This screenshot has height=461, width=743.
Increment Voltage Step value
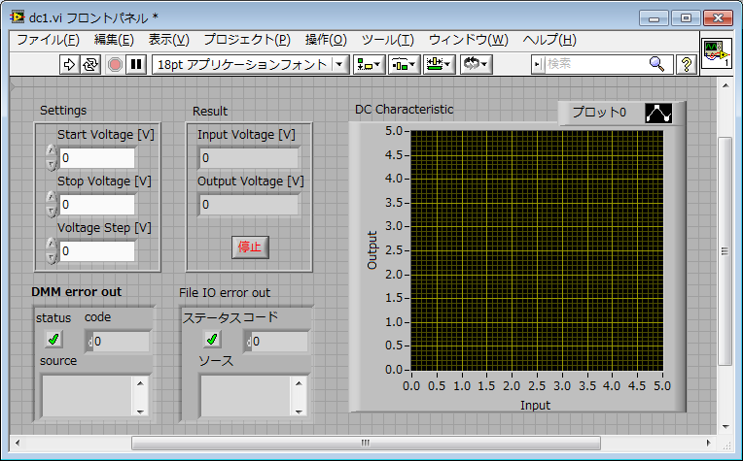click(52, 244)
